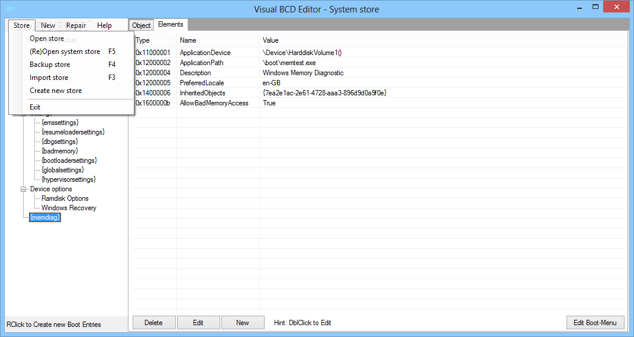Viewport: 634px width, 337px height.
Task: Open the Repair menu
Action: click(76, 25)
